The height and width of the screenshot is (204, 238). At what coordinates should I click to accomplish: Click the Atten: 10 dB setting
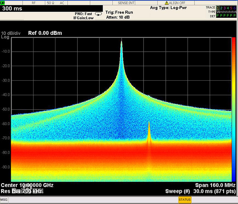(x=118, y=17)
